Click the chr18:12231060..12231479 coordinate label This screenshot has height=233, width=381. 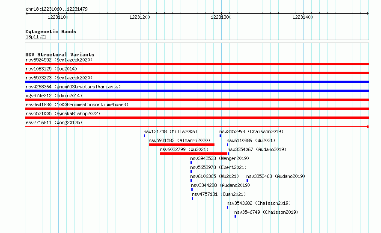pos(57,9)
